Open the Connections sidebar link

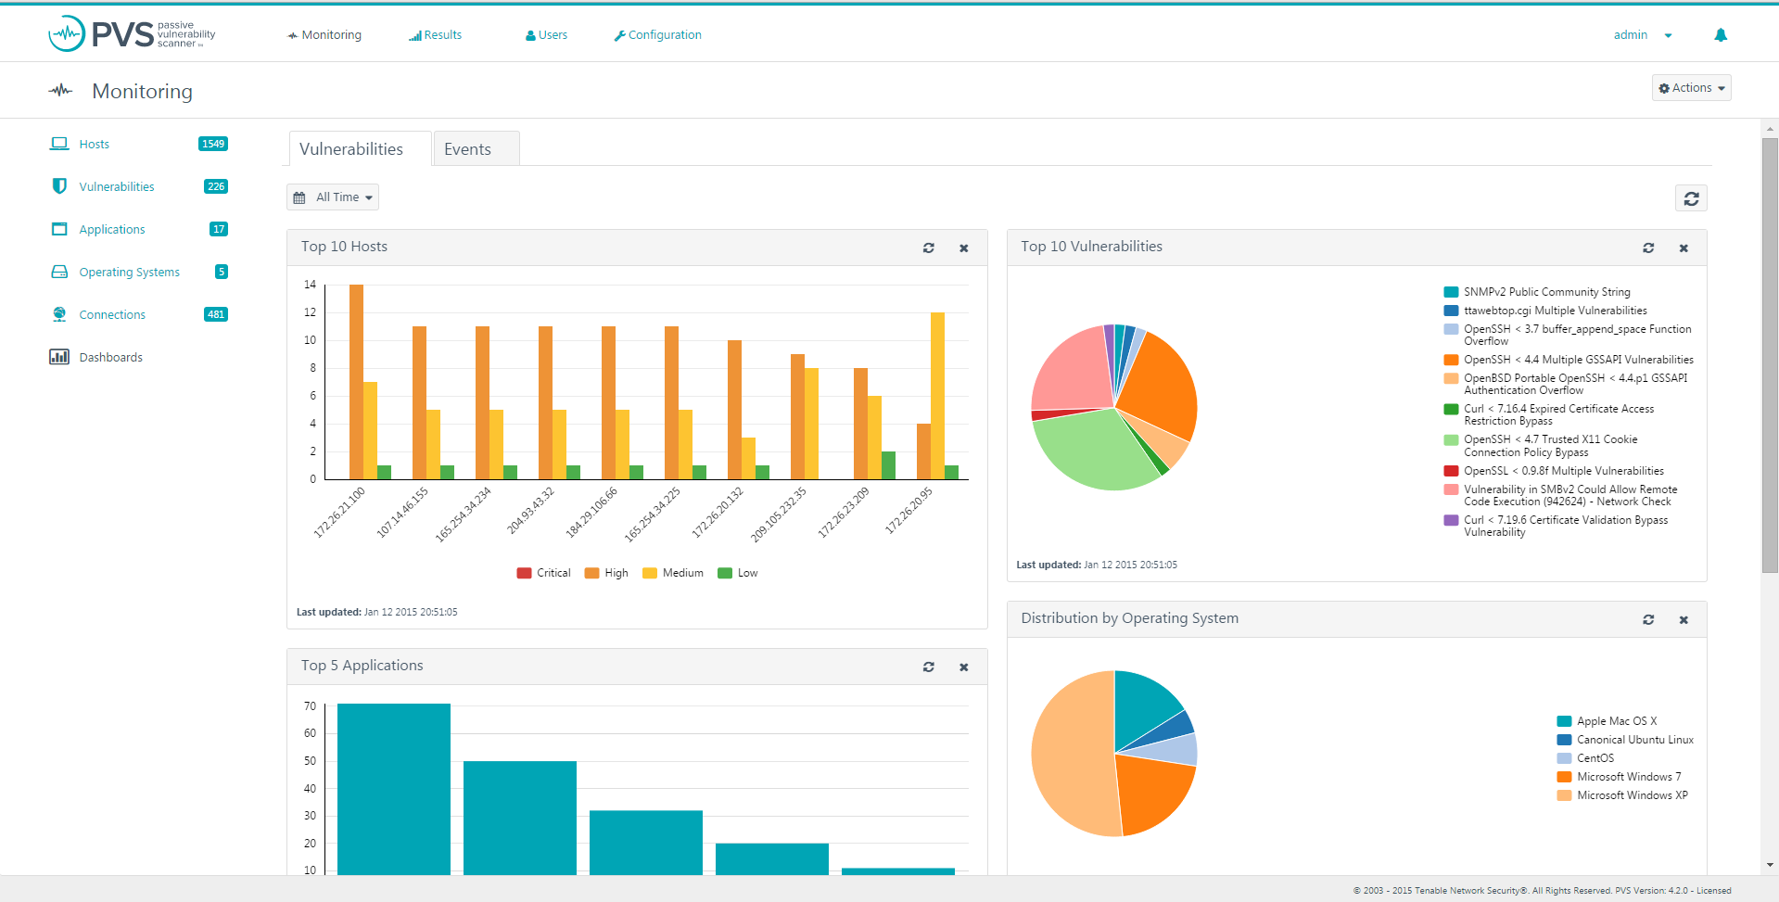click(112, 314)
